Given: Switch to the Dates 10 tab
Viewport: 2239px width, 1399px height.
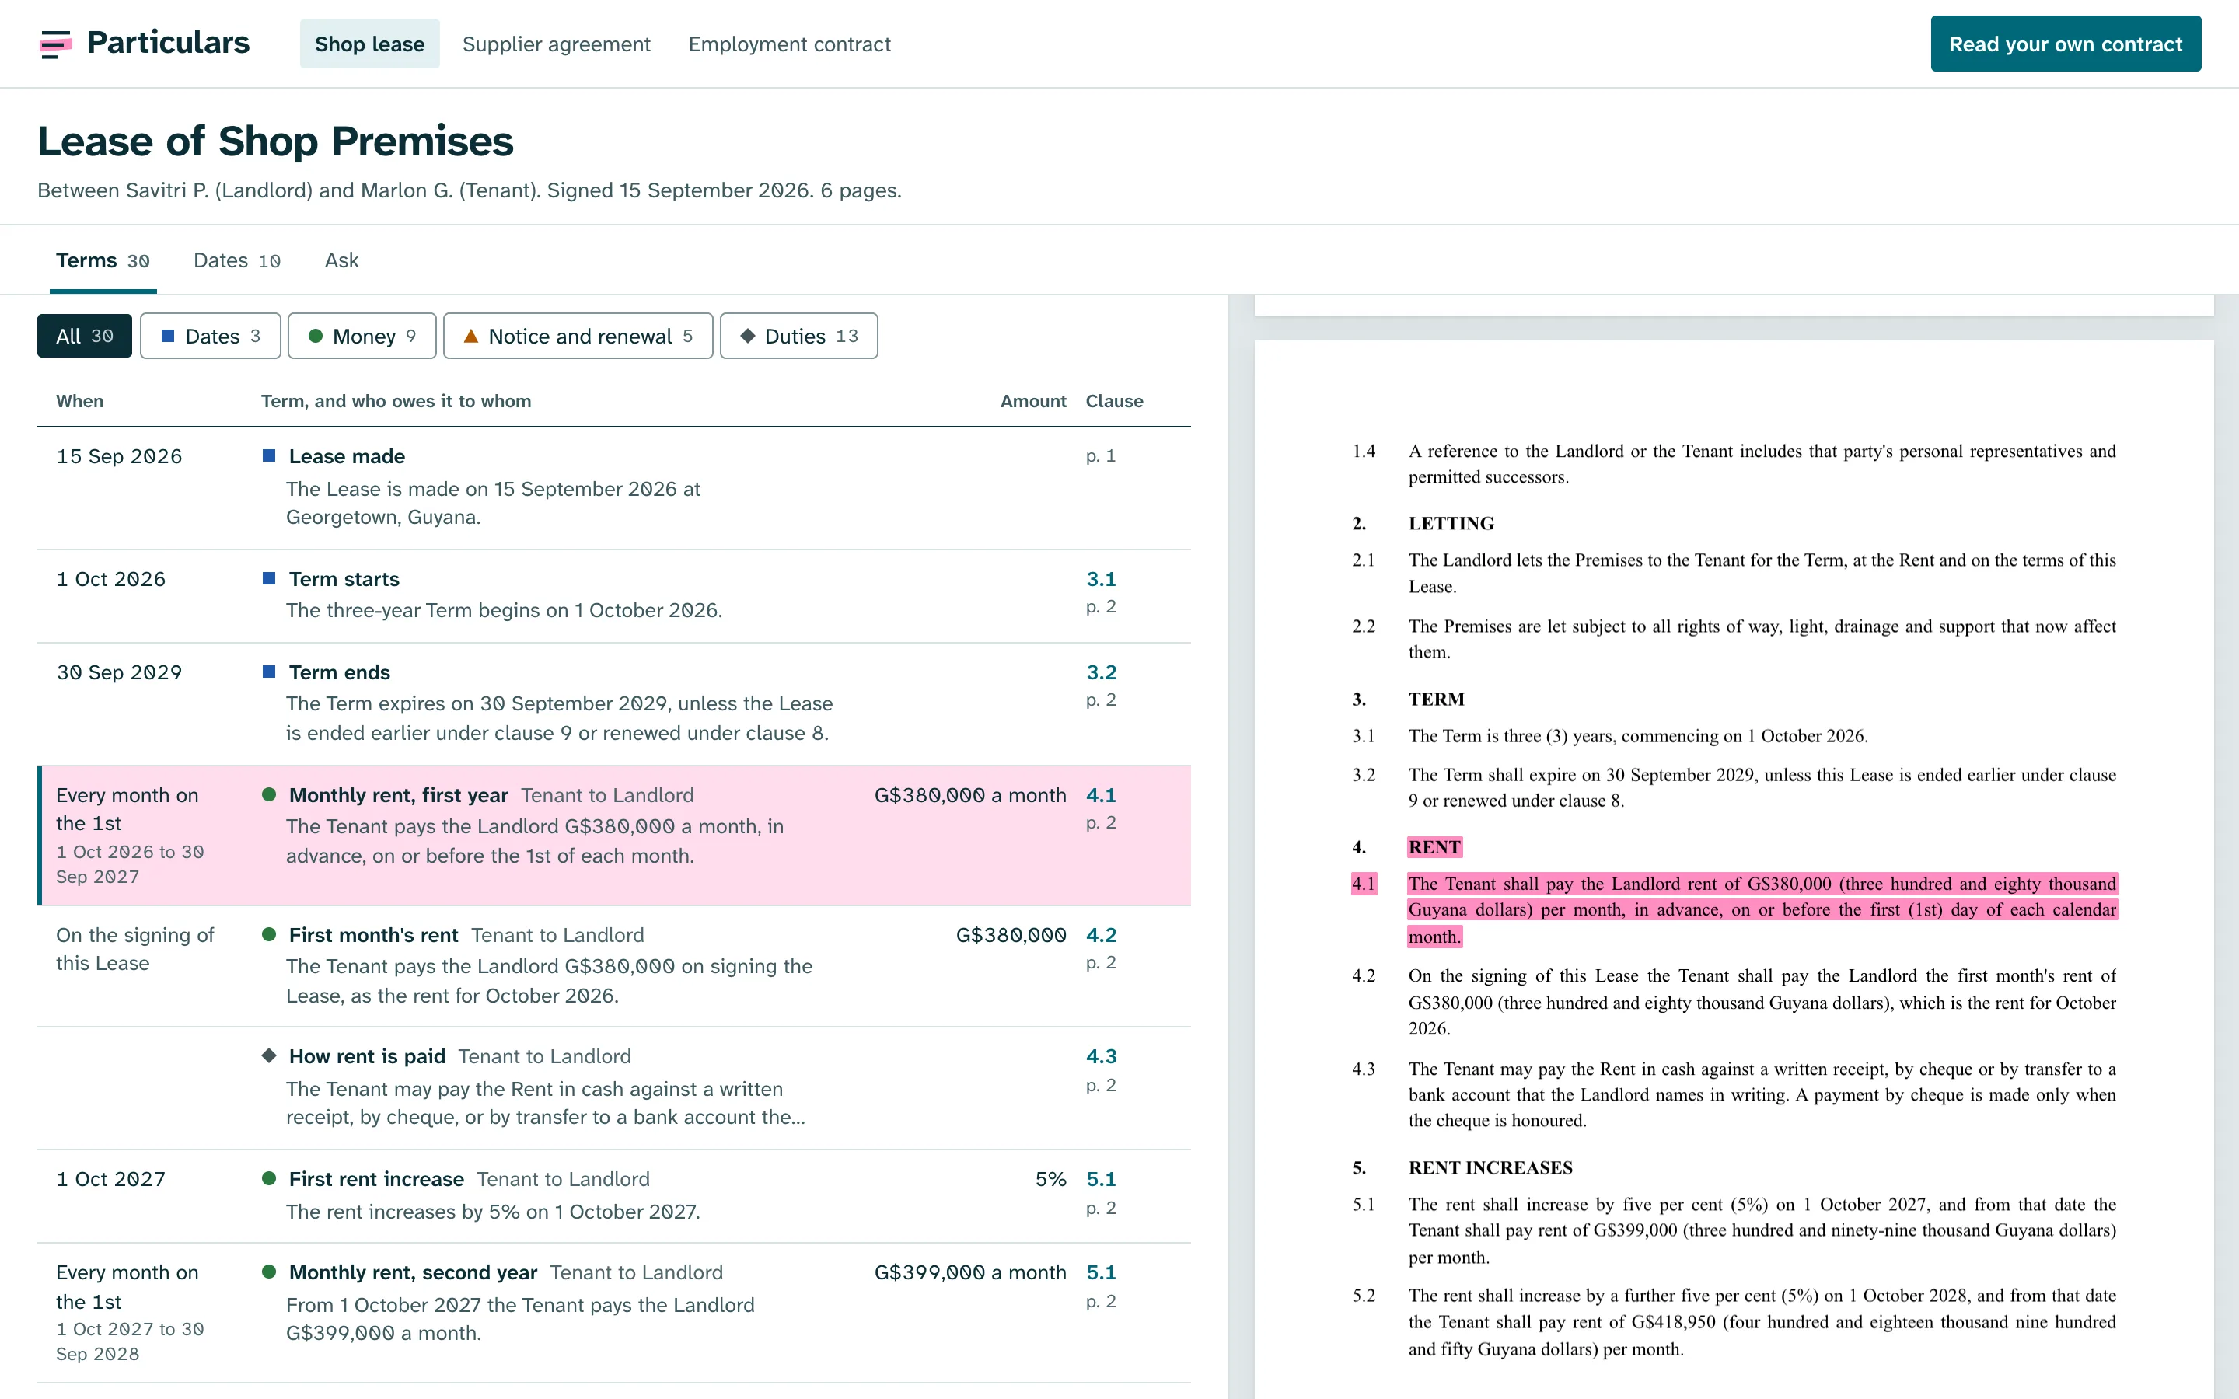Looking at the screenshot, I should click(237, 261).
